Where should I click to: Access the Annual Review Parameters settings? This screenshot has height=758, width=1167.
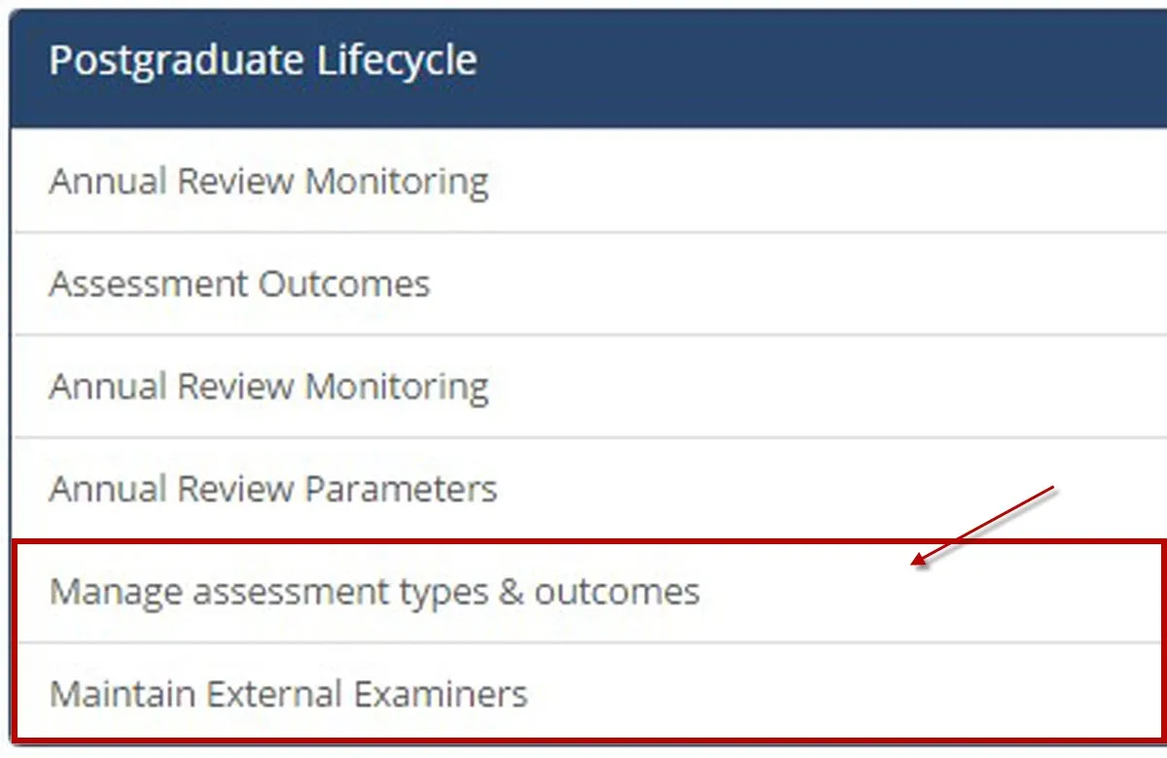[273, 489]
